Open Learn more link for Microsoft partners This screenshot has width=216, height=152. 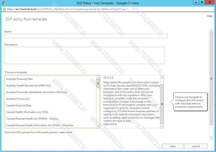(x=66, y=132)
